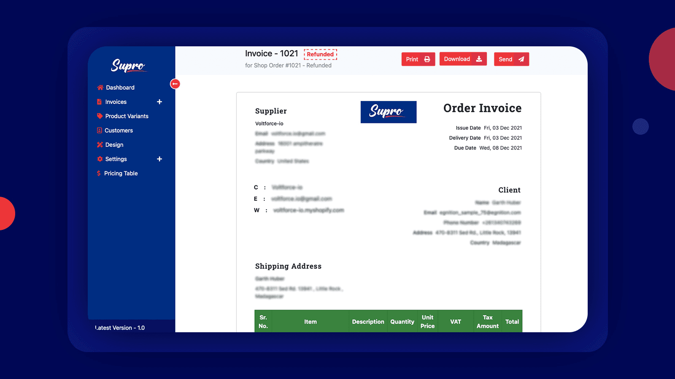Click the Supro logo on the invoice
675x379 pixels.
[388, 112]
